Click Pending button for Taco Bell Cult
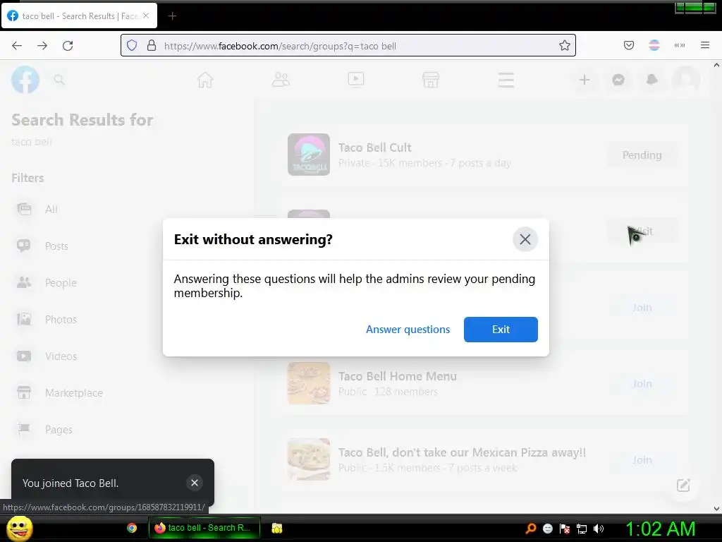Viewport: 722px width, 542px height. 642,155
